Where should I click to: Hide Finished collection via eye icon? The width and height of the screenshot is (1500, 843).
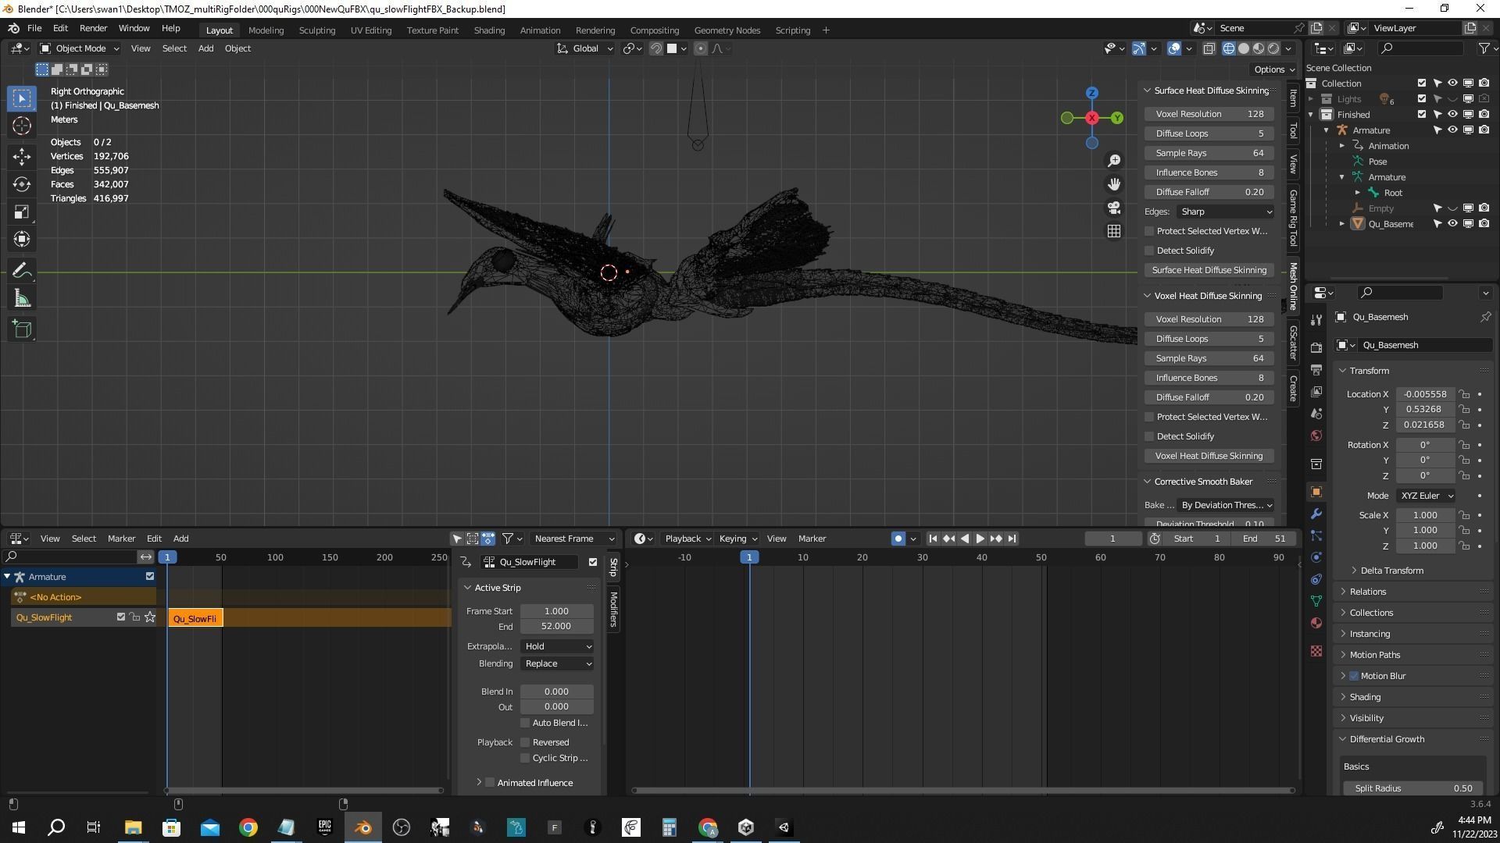click(1452, 115)
